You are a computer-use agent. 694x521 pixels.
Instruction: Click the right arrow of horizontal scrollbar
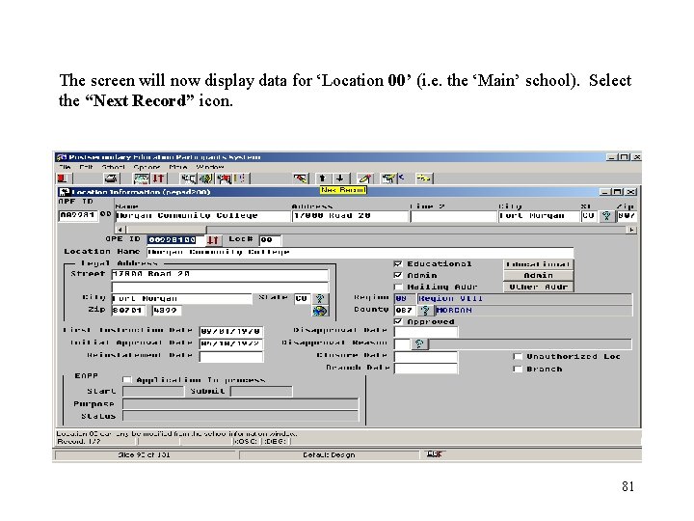point(631,230)
